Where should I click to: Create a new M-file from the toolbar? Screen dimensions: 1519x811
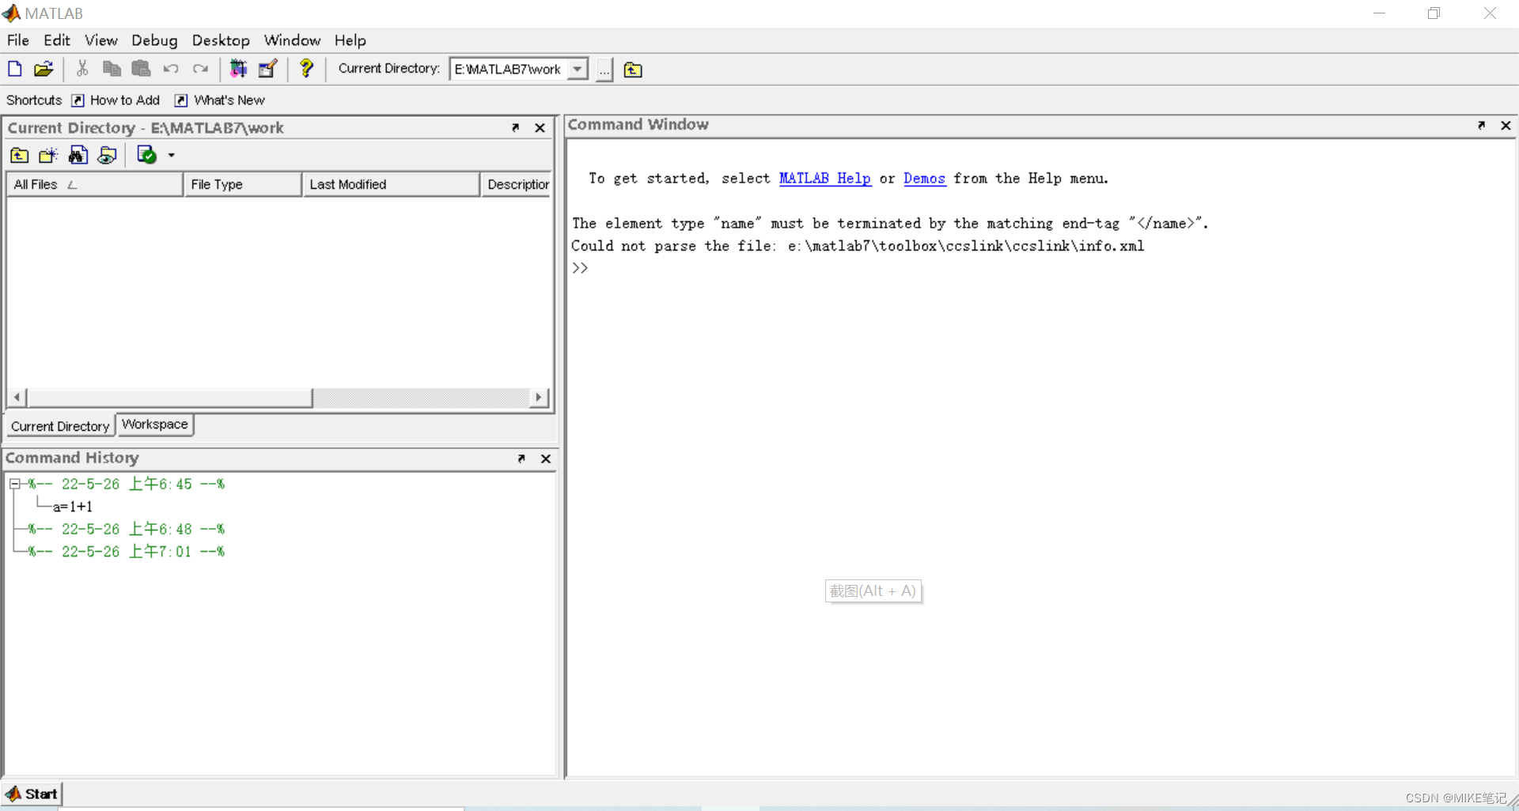pyautogui.click(x=14, y=69)
